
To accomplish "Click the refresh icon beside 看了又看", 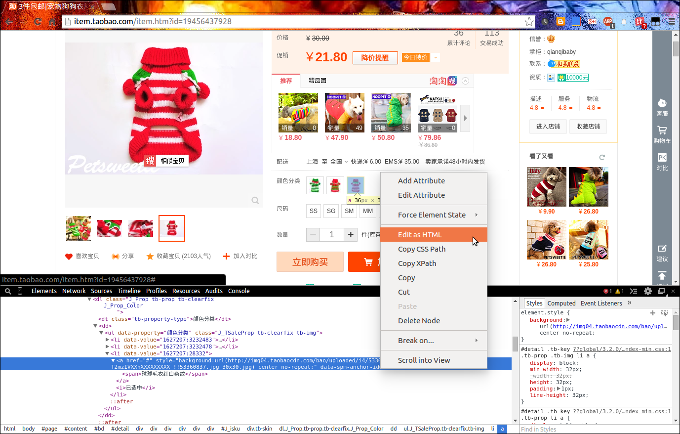I will 602,157.
